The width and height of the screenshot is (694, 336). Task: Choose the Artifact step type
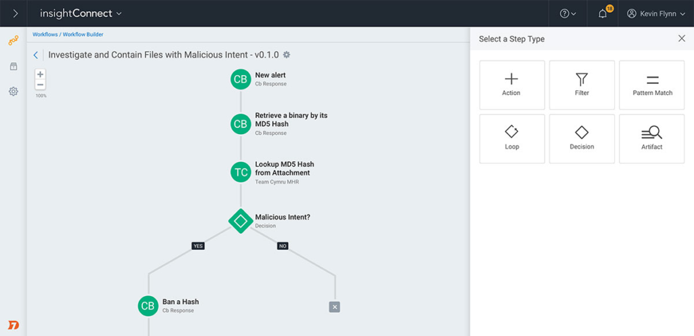point(652,138)
